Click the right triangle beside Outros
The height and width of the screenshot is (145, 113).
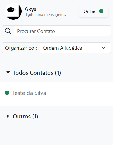click(x=8, y=116)
